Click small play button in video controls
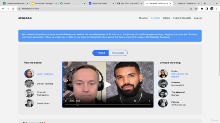This screenshot has height=123, width=220. click(66, 101)
